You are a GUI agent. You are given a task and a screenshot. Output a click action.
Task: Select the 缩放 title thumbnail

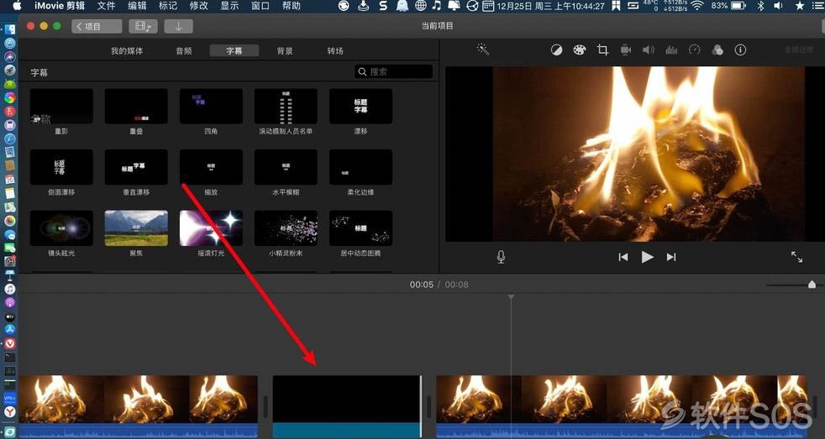[211, 167]
